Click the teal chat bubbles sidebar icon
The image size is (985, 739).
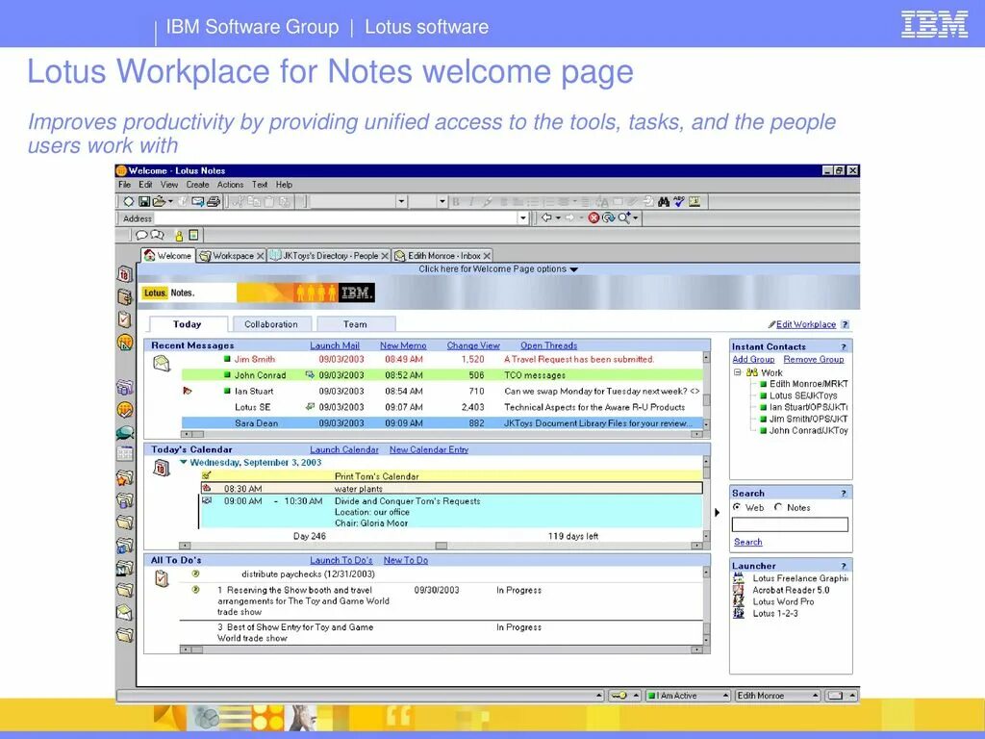(125, 433)
